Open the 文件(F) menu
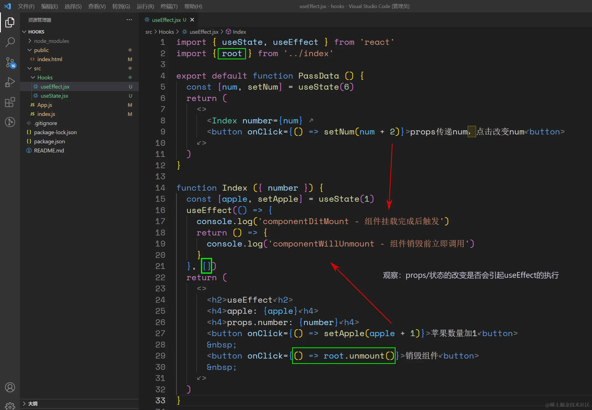Image resolution: width=592 pixels, height=410 pixels. pos(26,6)
